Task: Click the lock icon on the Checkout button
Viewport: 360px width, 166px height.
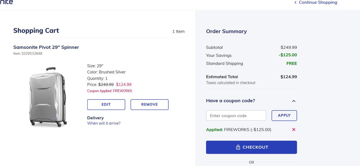Action: tap(238, 147)
